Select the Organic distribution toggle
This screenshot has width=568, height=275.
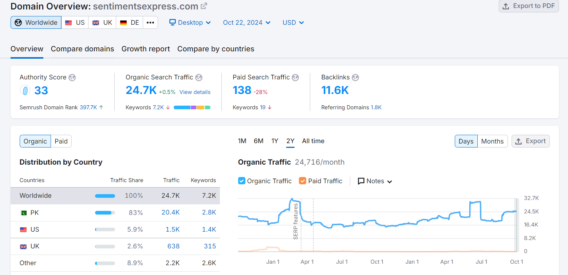pos(35,141)
